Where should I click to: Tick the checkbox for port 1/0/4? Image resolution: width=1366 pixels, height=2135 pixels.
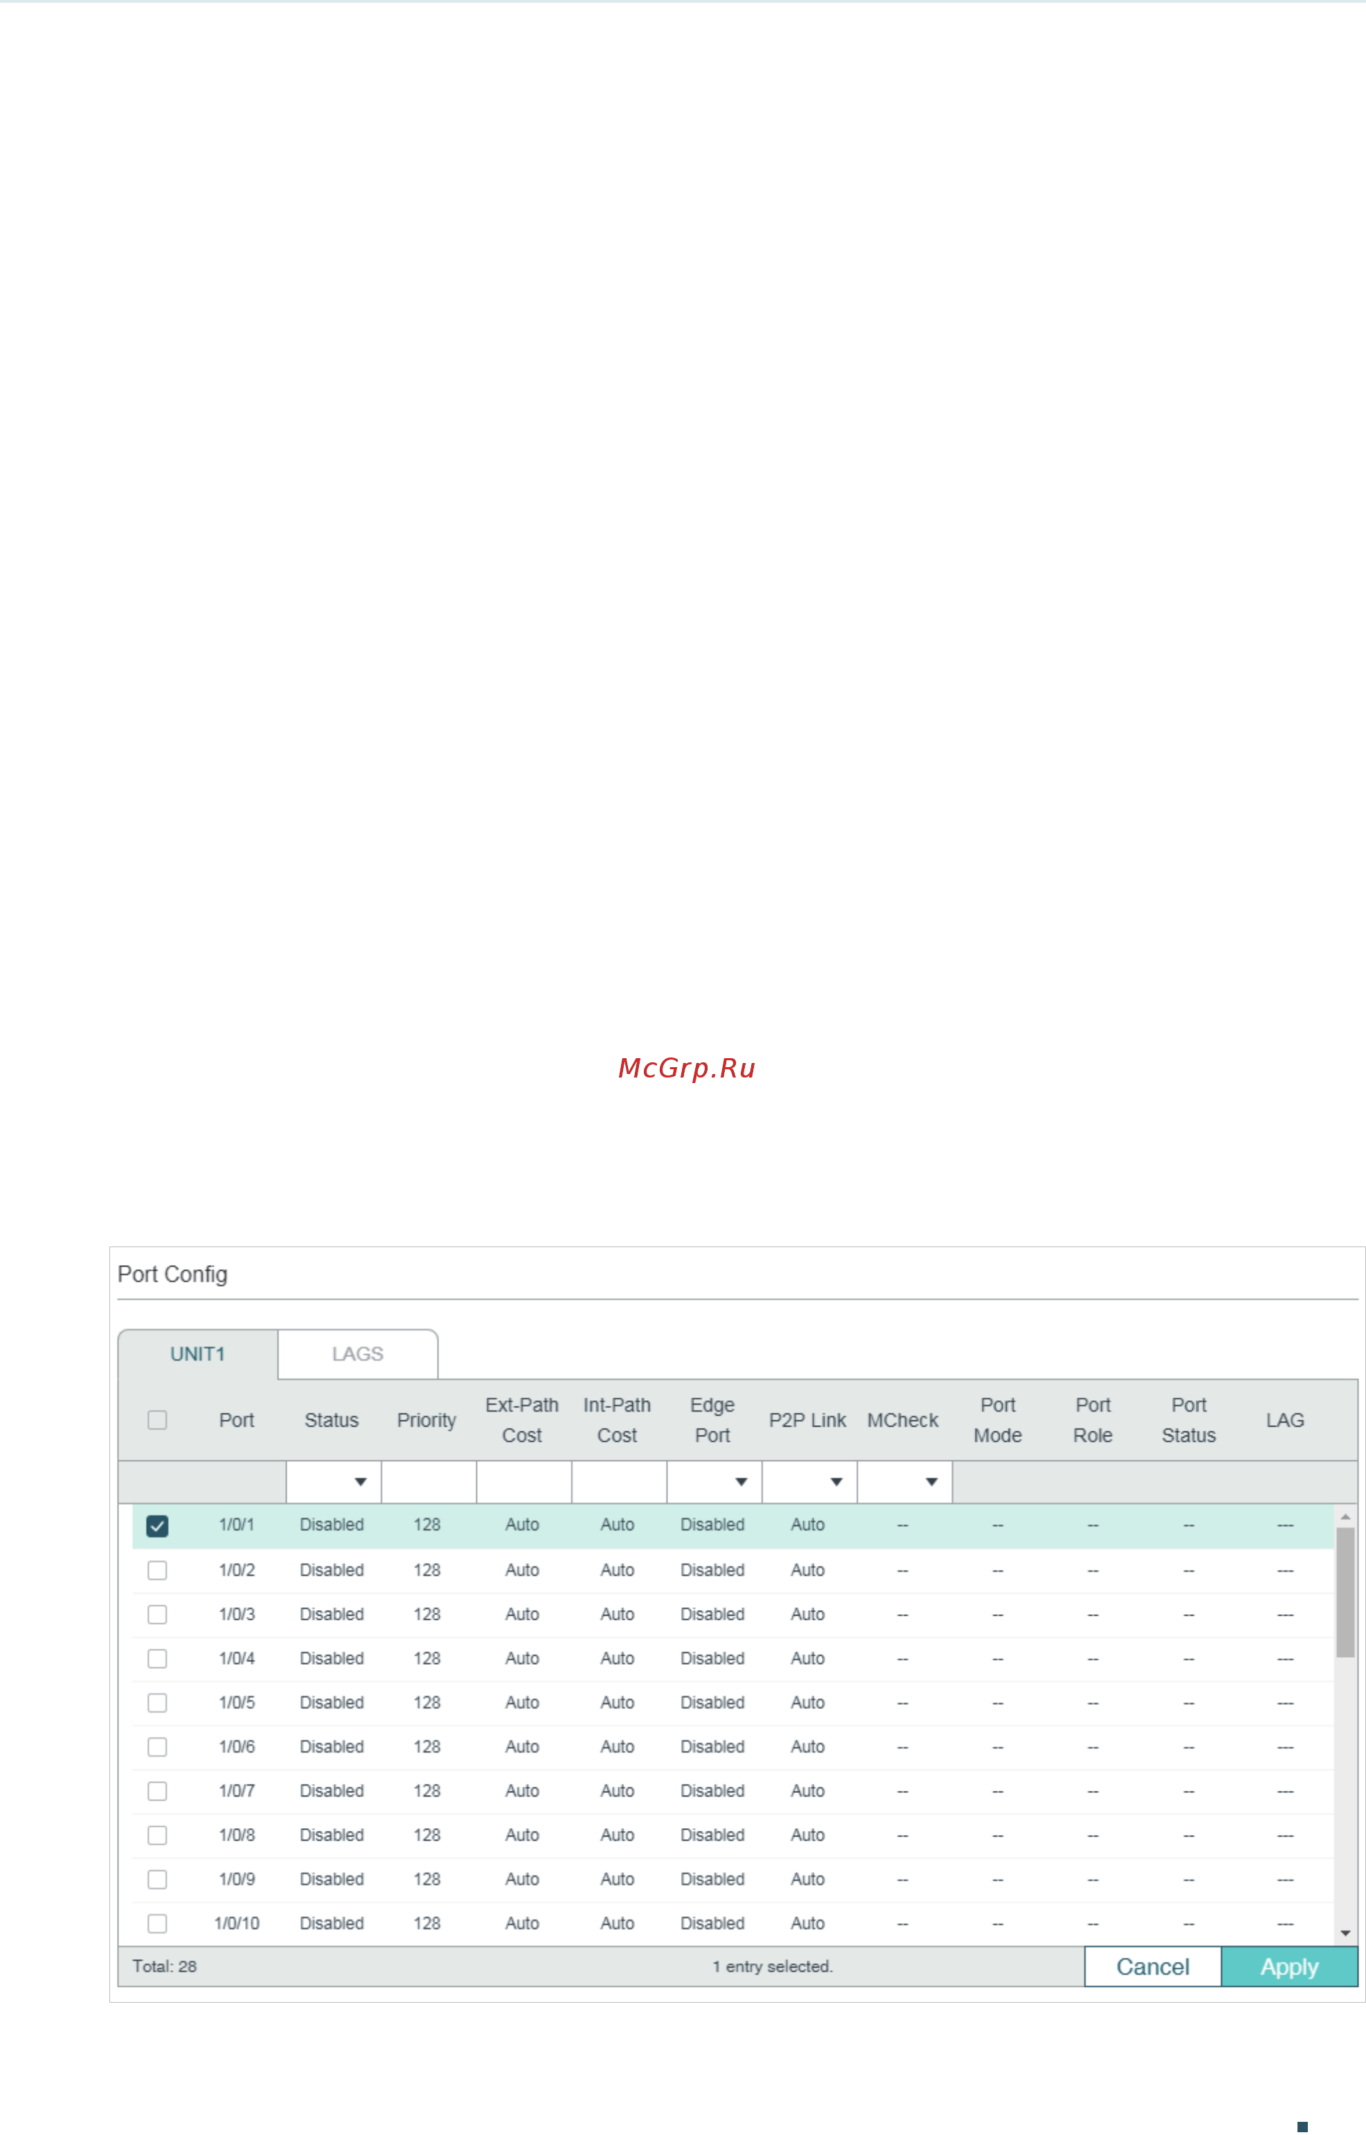(157, 1659)
